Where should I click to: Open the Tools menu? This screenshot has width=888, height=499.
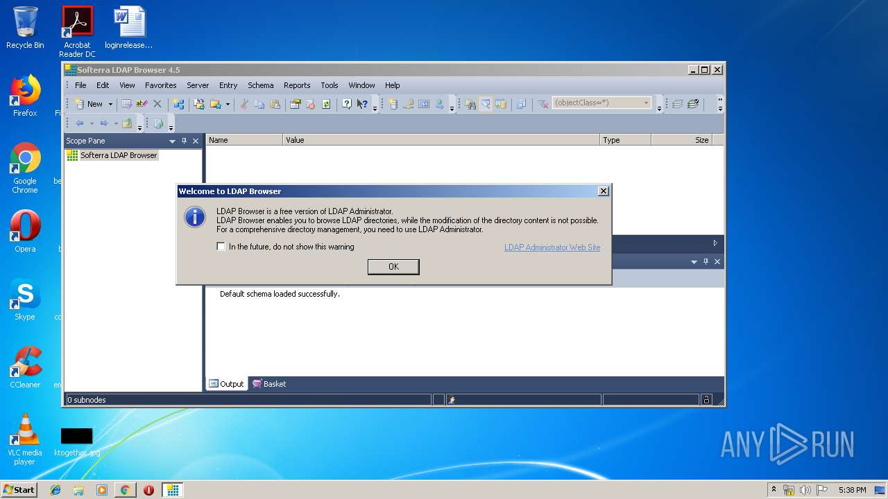pyautogui.click(x=330, y=85)
